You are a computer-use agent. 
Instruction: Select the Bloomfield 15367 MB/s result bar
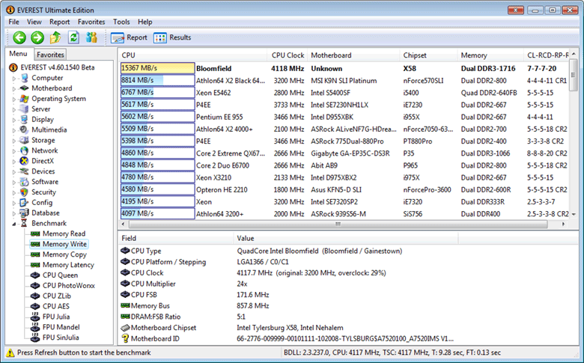(x=157, y=69)
